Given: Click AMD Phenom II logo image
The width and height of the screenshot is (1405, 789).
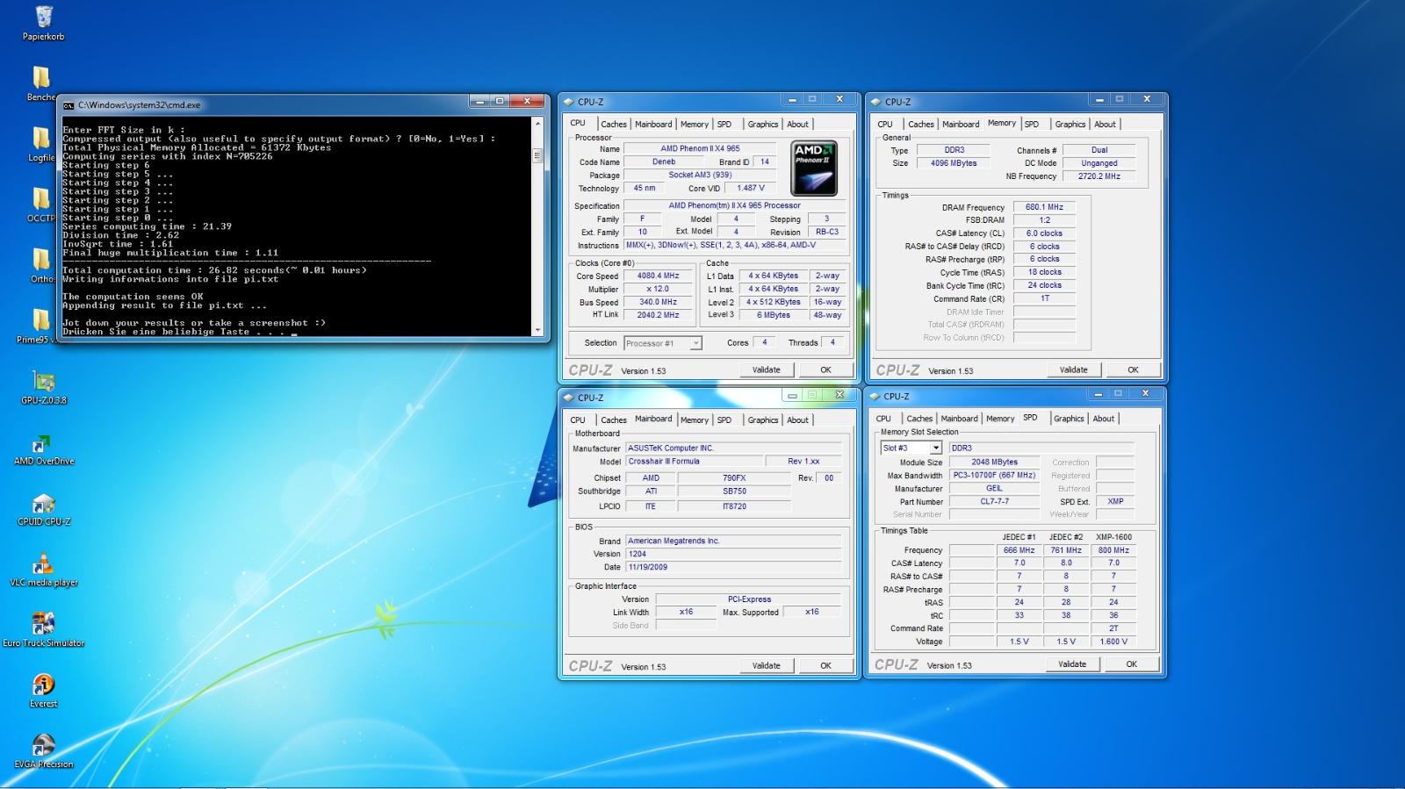Looking at the screenshot, I should click(813, 168).
